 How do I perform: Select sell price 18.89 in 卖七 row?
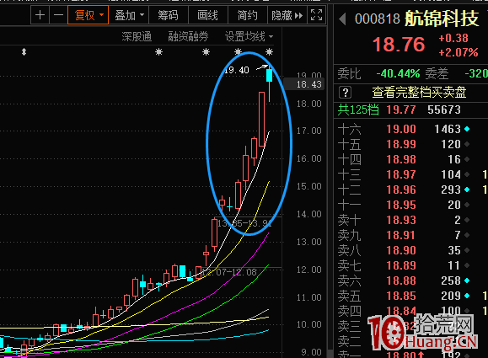pos(401,265)
